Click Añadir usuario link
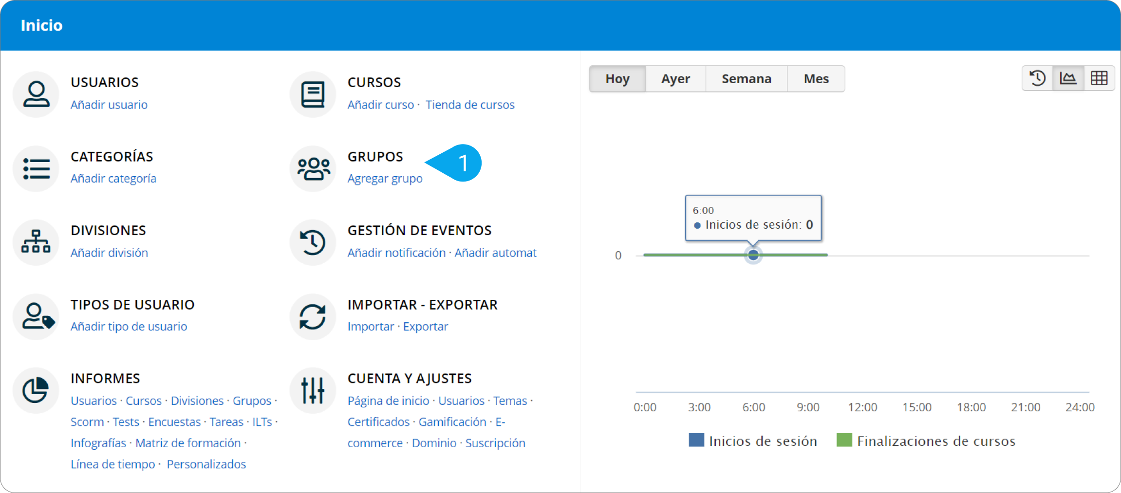The height and width of the screenshot is (493, 1121). 109,105
